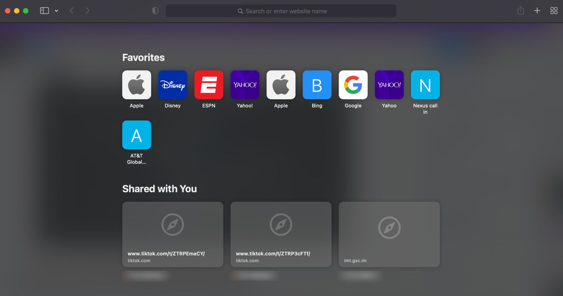Open the tiktok.com ZTRP3cFTf shared link
The height and width of the screenshot is (296, 563).
pos(280,234)
